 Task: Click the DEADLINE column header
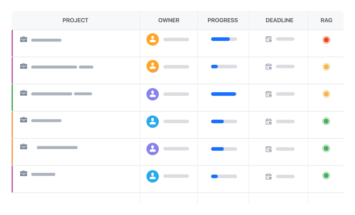point(279,20)
